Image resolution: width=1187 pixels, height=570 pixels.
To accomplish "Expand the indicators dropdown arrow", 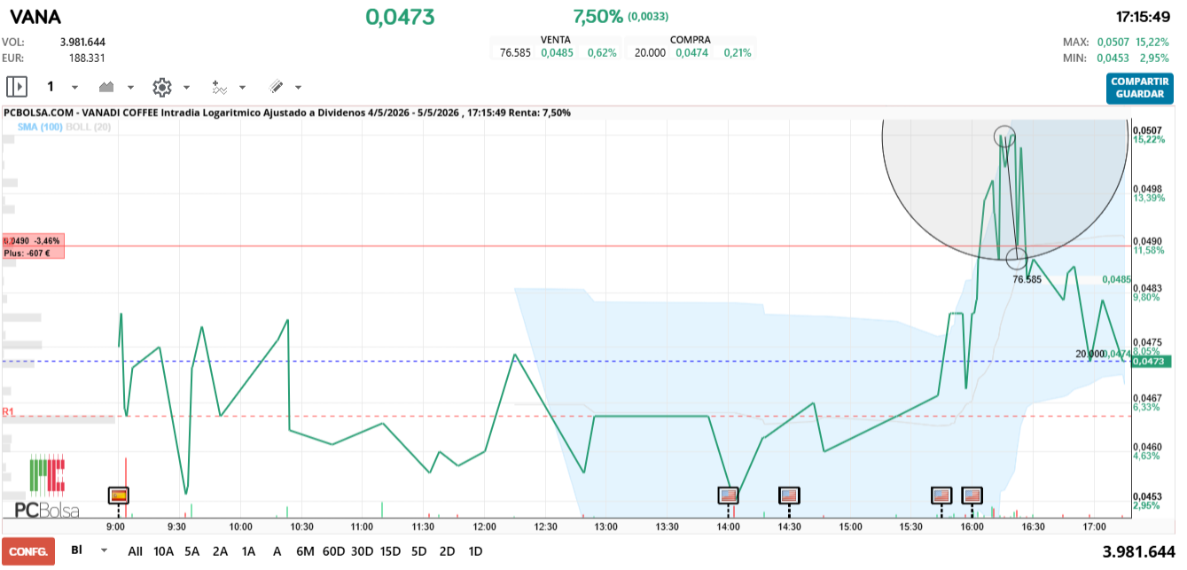I will pyautogui.click(x=242, y=88).
